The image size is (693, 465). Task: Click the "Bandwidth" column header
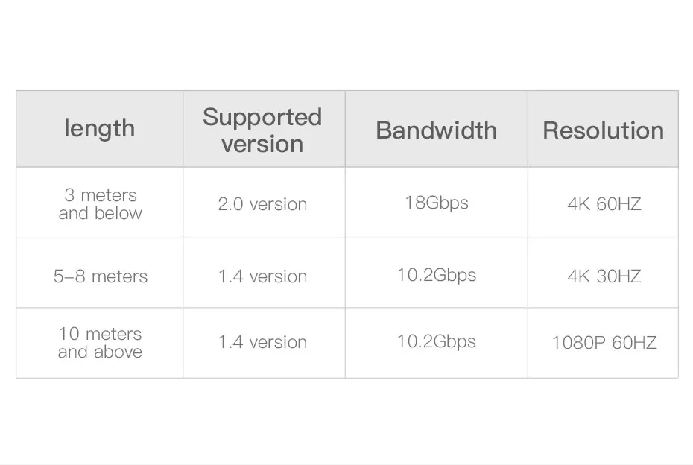point(436,130)
